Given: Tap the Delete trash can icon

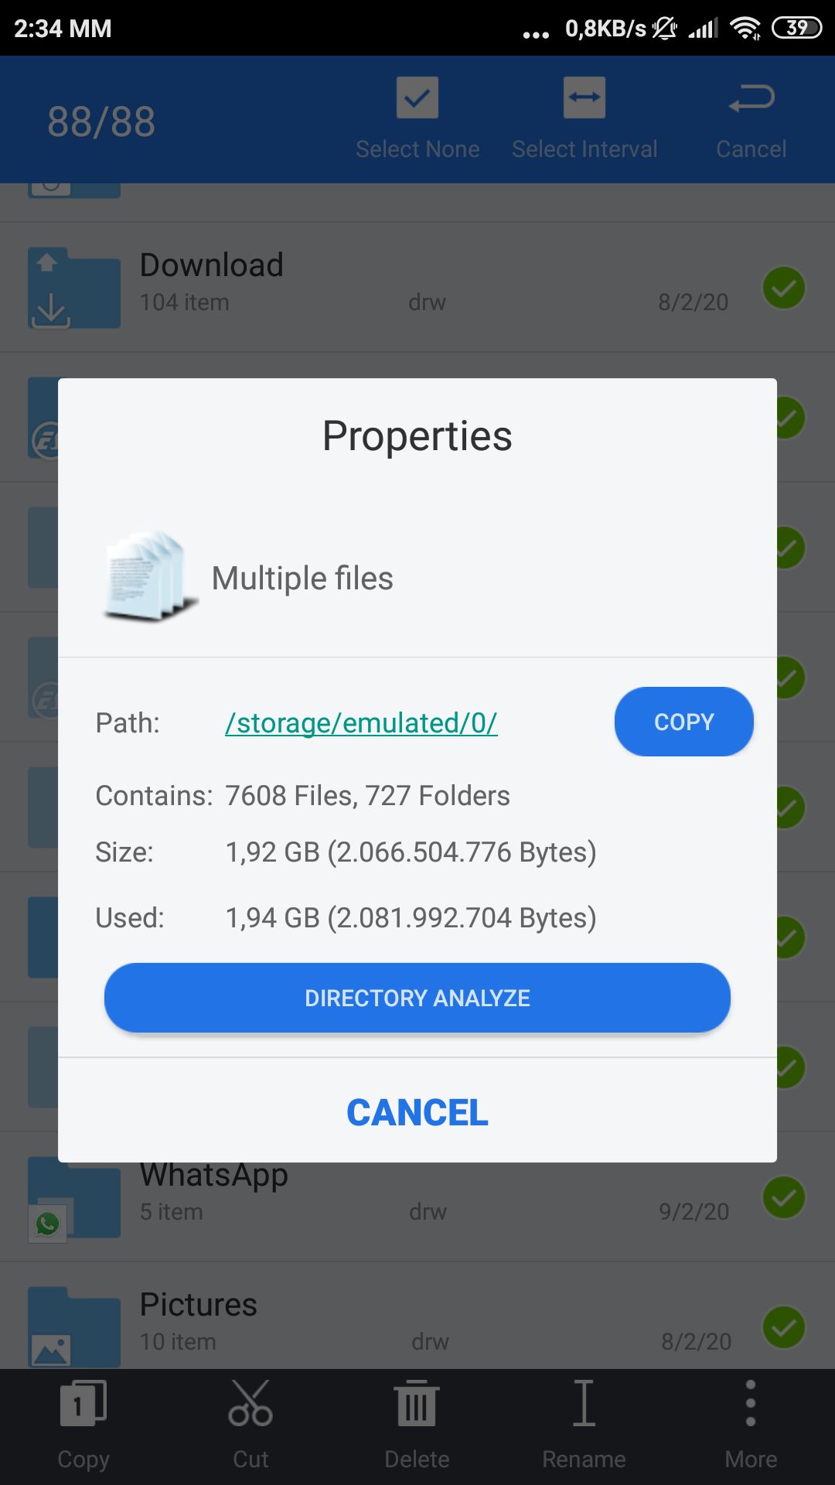Looking at the screenshot, I should (x=417, y=1404).
